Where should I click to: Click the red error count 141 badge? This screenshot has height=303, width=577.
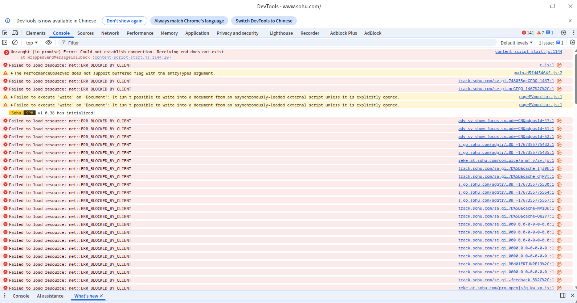(x=528, y=33)
